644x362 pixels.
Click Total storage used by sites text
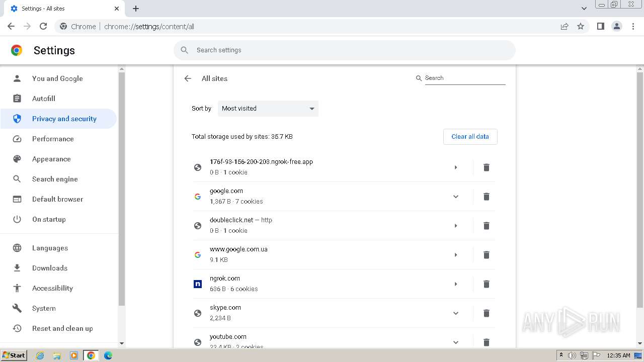(242, 137)
